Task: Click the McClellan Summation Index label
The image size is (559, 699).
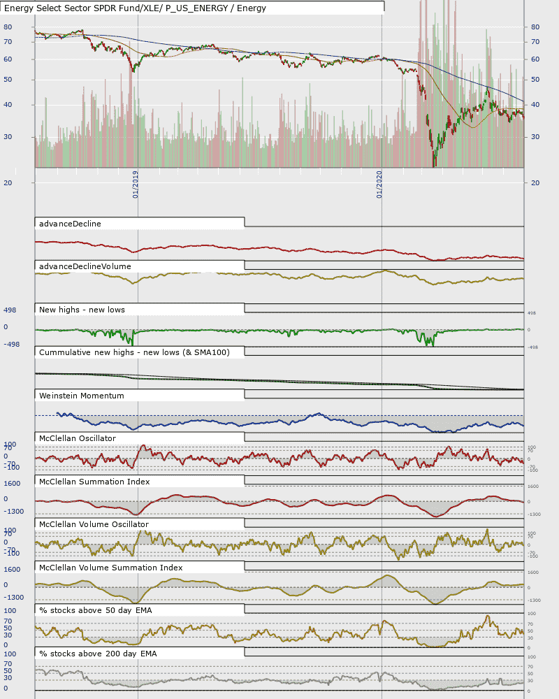Action: [94, 482]
